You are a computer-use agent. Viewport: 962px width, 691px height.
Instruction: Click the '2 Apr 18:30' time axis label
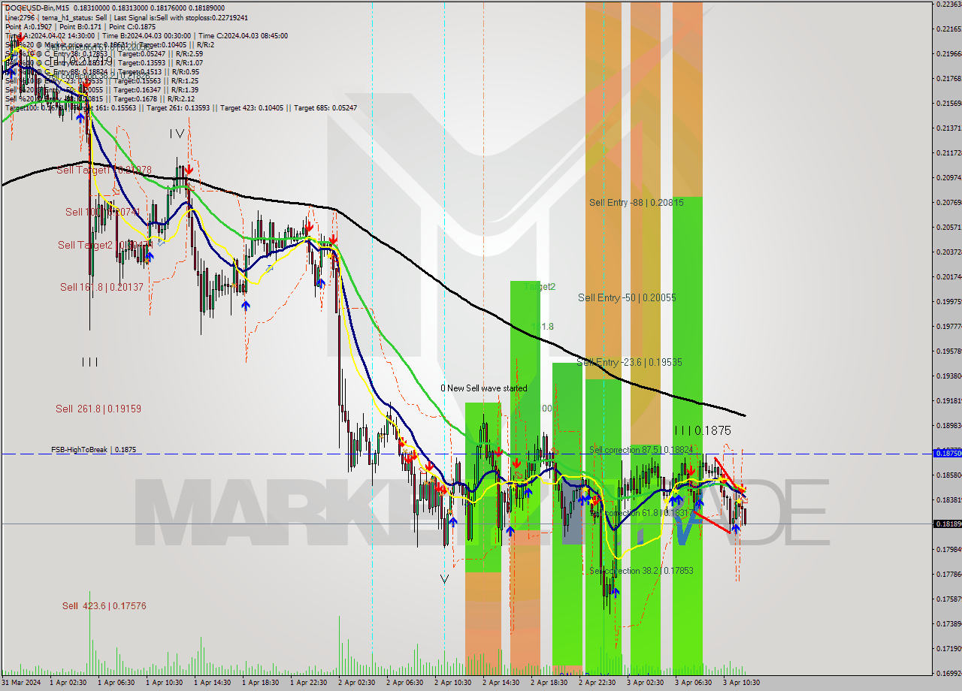[x=549, y=683]
